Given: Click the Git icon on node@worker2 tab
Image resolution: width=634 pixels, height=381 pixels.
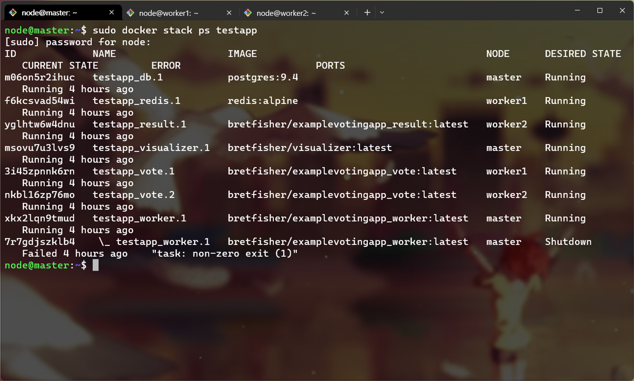Looking at the screenshot, I should coord(248,13).
